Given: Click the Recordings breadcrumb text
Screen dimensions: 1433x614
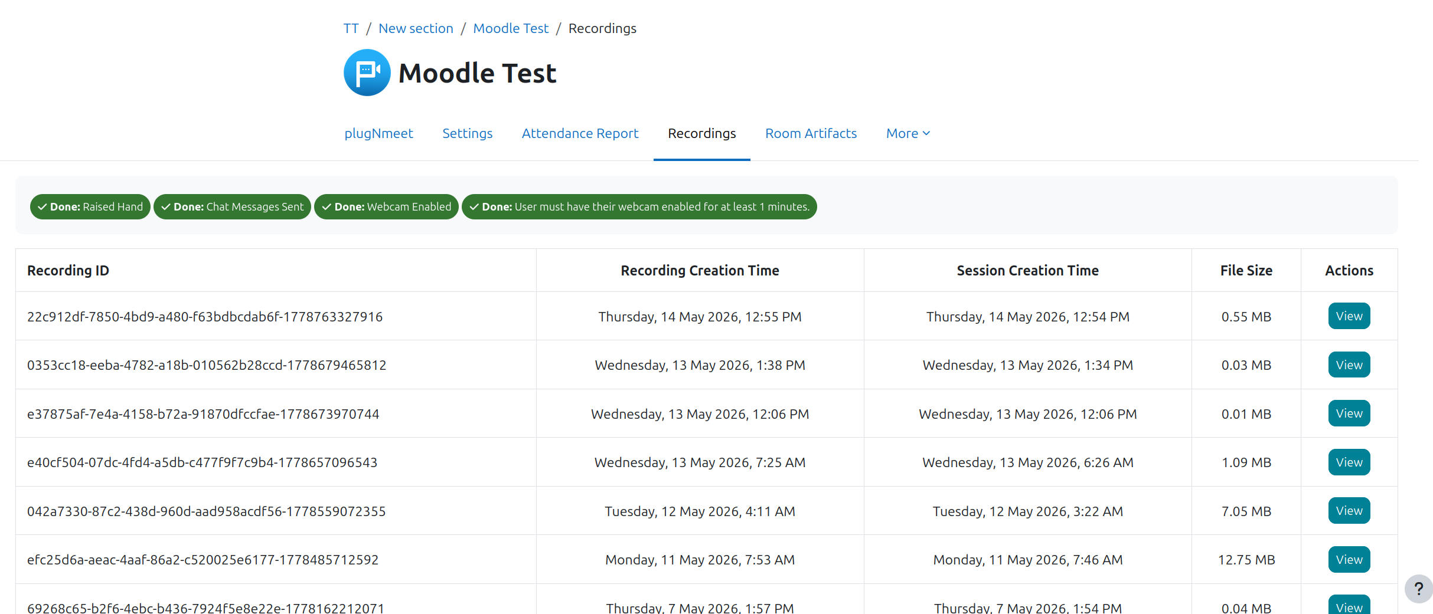Looking at the screenshot, I should click(602, 28).
